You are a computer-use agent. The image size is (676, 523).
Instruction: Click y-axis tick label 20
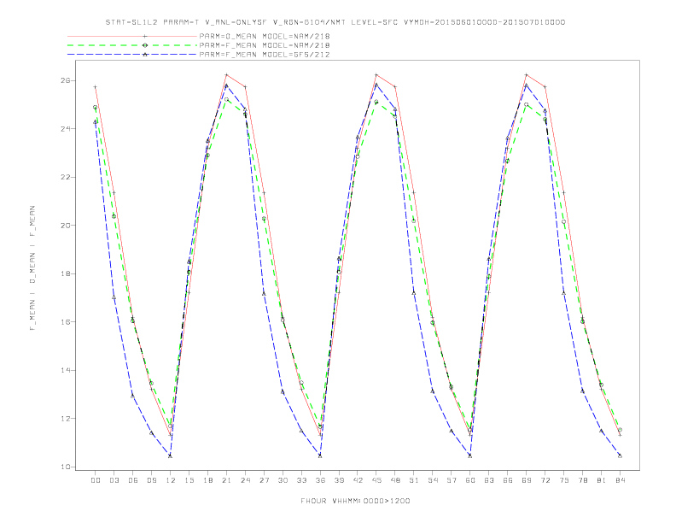point(66,226)
